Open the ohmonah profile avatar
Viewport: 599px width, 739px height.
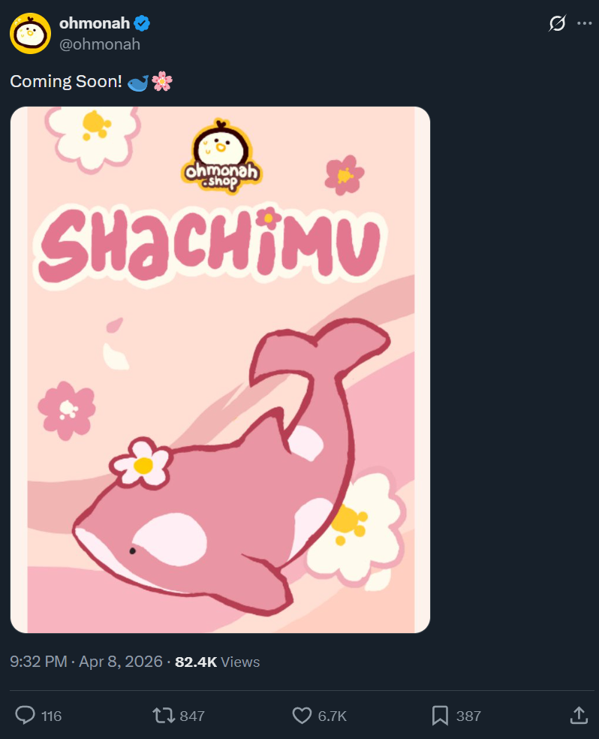[x=31, y=34]
